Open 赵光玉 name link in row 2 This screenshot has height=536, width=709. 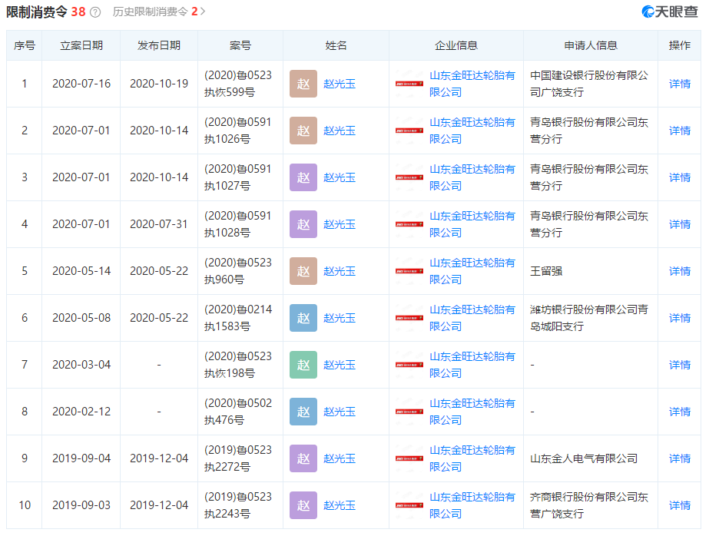pos(340,131)
